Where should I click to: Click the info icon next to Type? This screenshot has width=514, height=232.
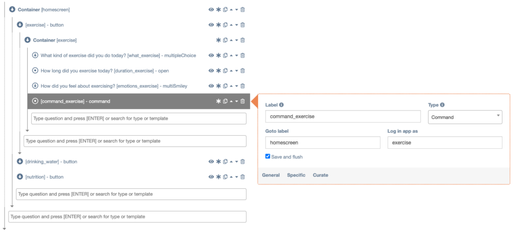[442, 105]
